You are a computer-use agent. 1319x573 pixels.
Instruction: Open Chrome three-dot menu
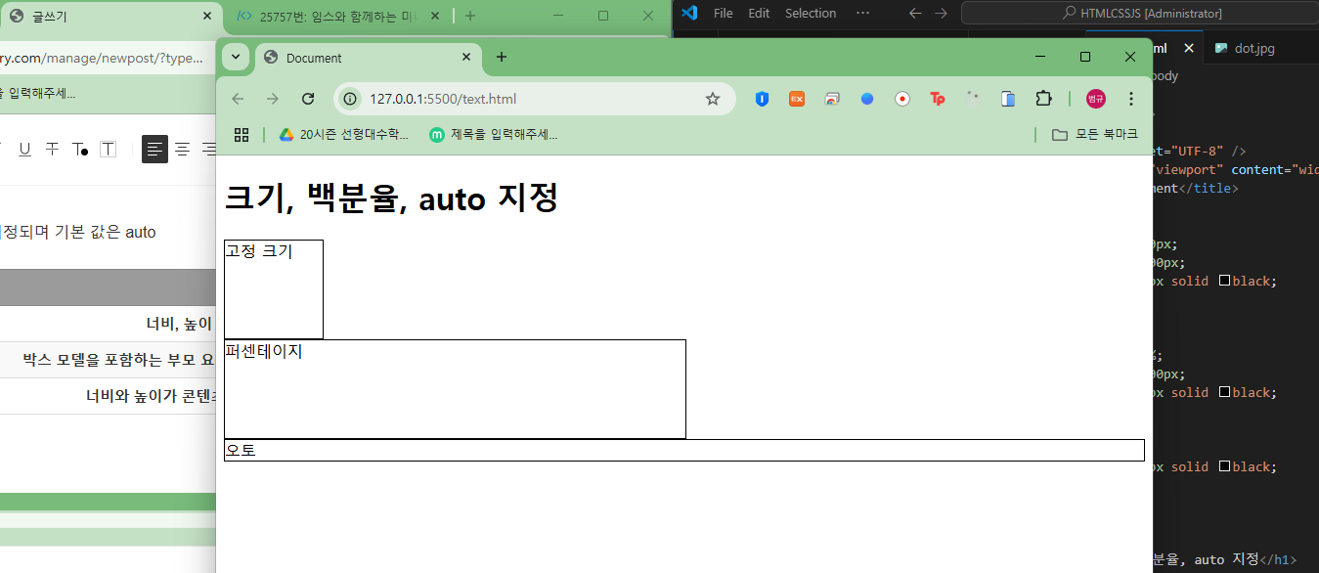(x=1131, y=99)
